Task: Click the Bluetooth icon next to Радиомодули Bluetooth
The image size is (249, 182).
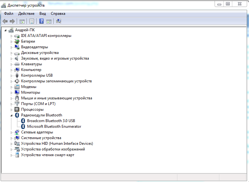Action: [17, 115]
